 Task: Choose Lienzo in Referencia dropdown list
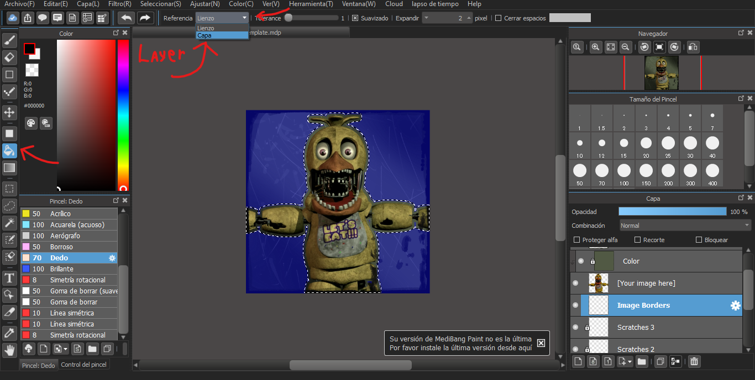pyautogui.click(x=222, y=28)
